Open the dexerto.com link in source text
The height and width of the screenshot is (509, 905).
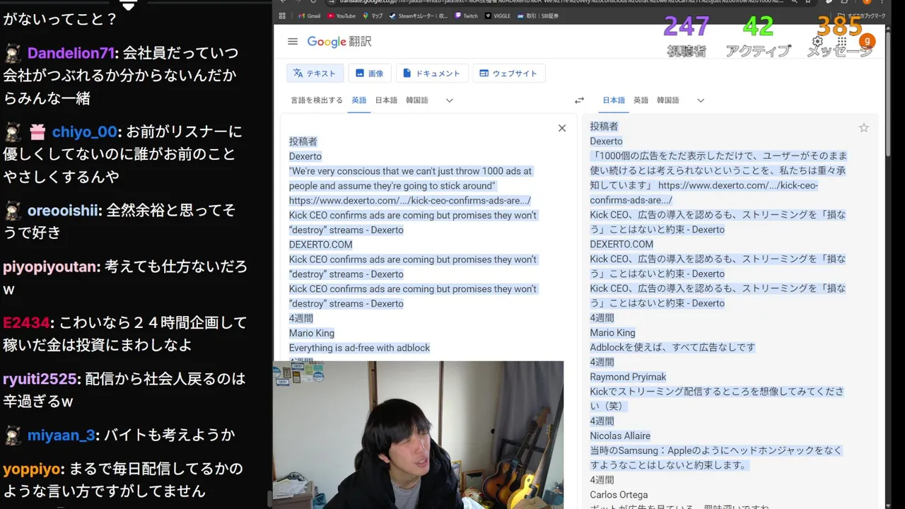(x=409, y=201)
